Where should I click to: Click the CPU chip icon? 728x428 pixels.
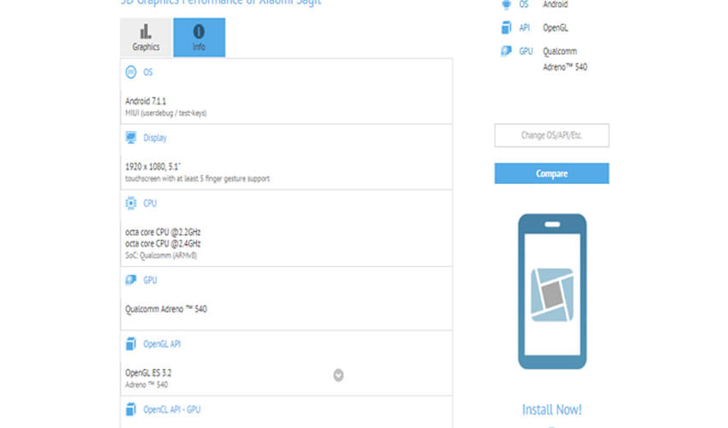coord(131,204)
